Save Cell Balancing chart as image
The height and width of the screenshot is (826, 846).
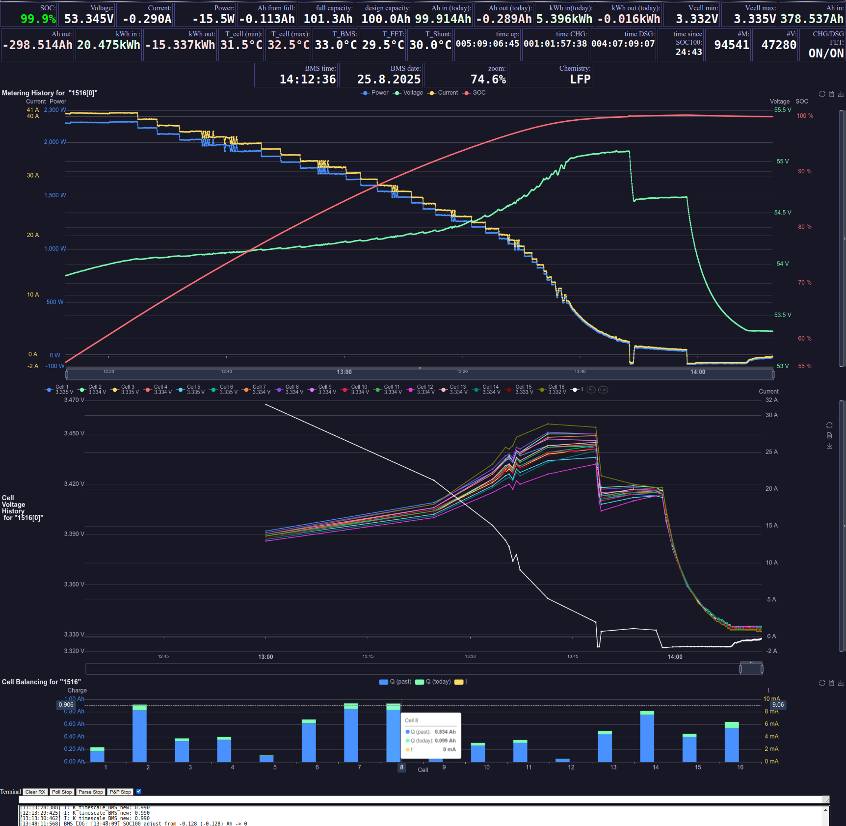[841, 683]
